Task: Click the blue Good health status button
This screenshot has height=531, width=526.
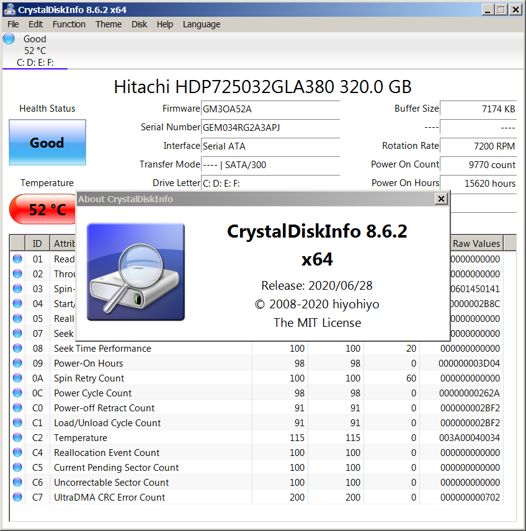Action: (47, 142)
